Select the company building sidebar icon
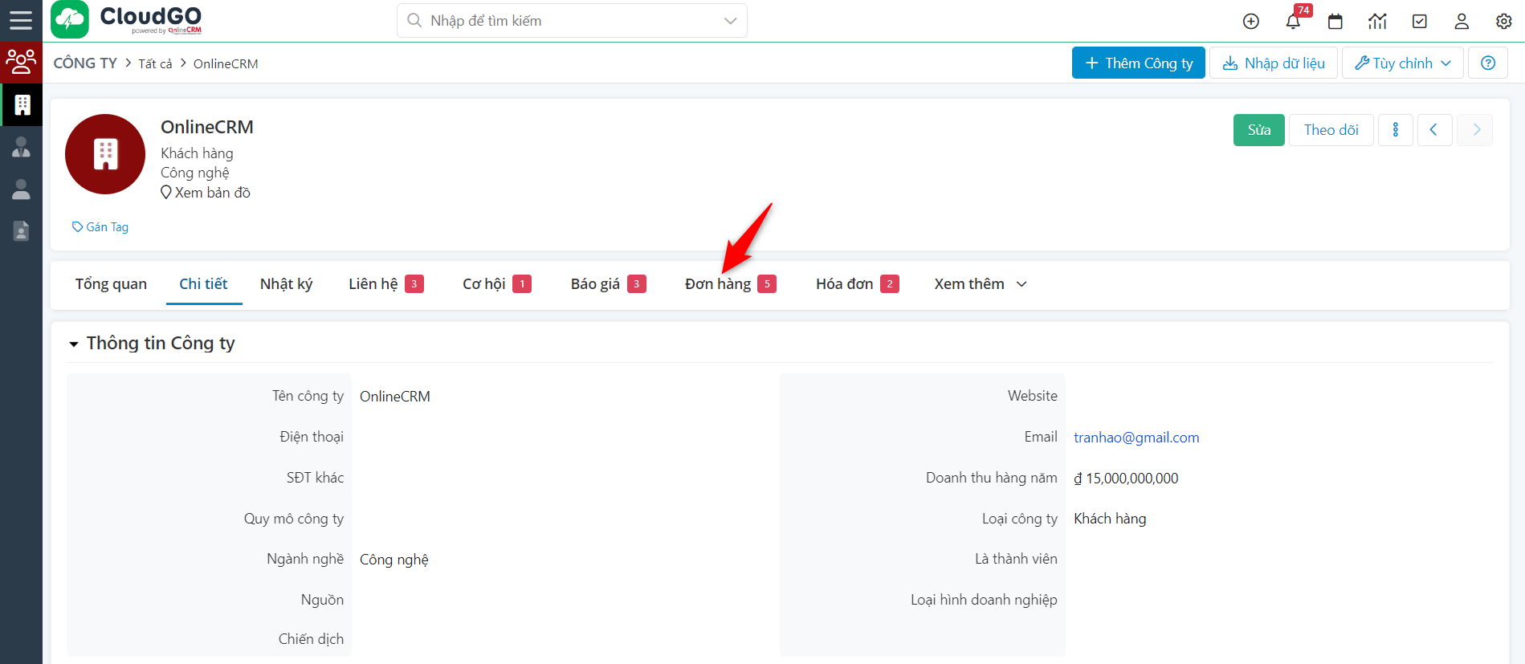This screenshot has height=664, width=1525. click(22, 104)
